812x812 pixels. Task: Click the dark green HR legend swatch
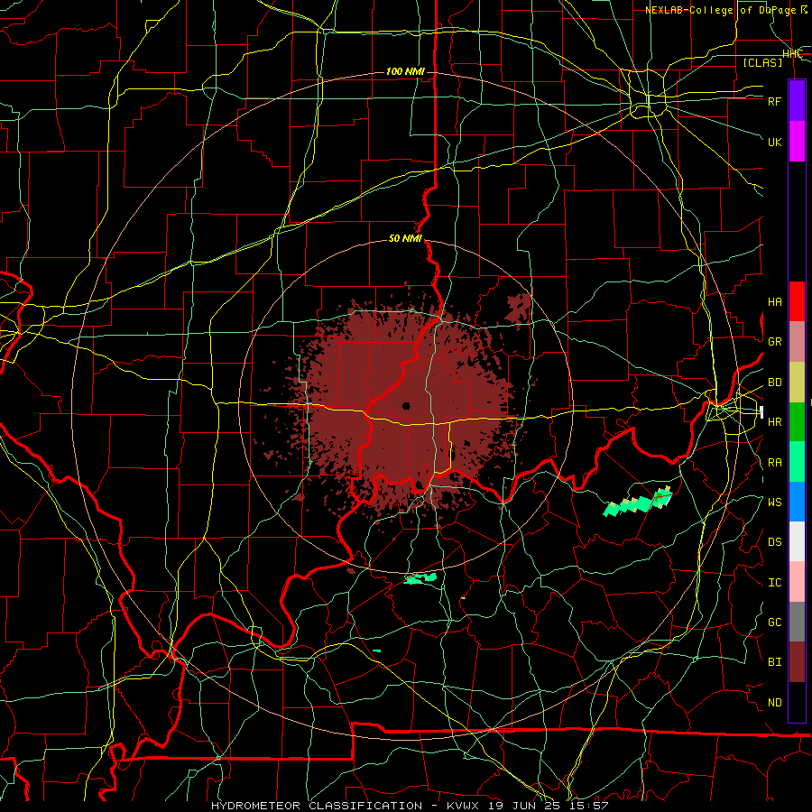click(x=797, y=422)
